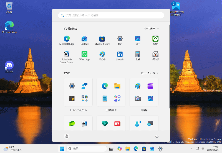Screen dimensions: 222x153
Task: Open pinned ペイント (Paint) app
Action: [x=102, y=56]
